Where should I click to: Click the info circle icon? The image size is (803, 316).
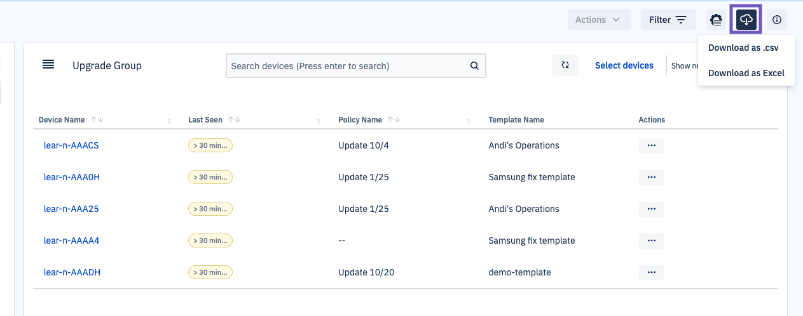pyautogui.click(x=776, y=20)
